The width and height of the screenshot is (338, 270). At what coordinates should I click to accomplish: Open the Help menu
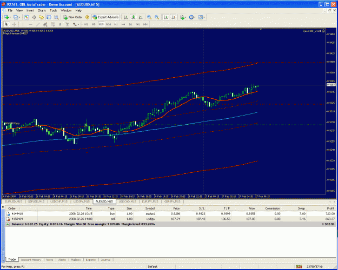pos(78,11)
